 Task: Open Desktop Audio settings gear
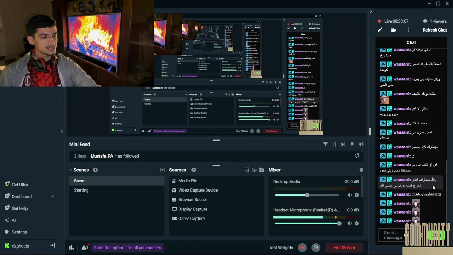(x=357, y=195)
